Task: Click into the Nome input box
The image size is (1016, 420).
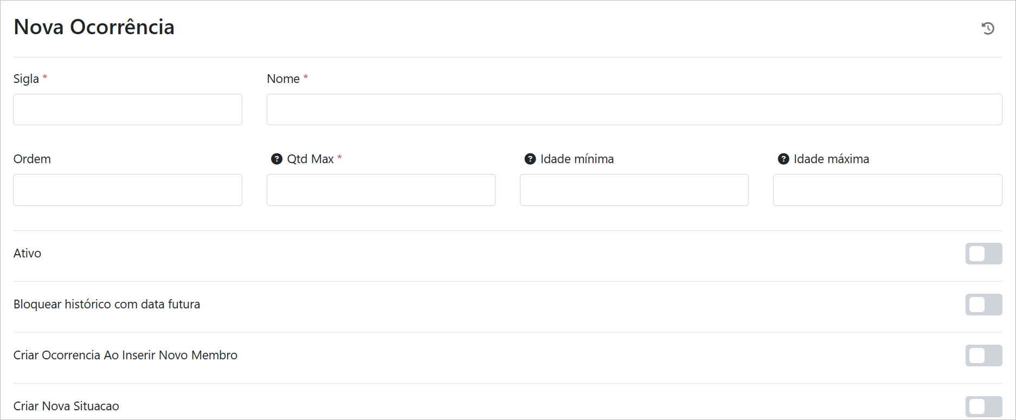Action: pyautogui.click(x=634, y=109)
